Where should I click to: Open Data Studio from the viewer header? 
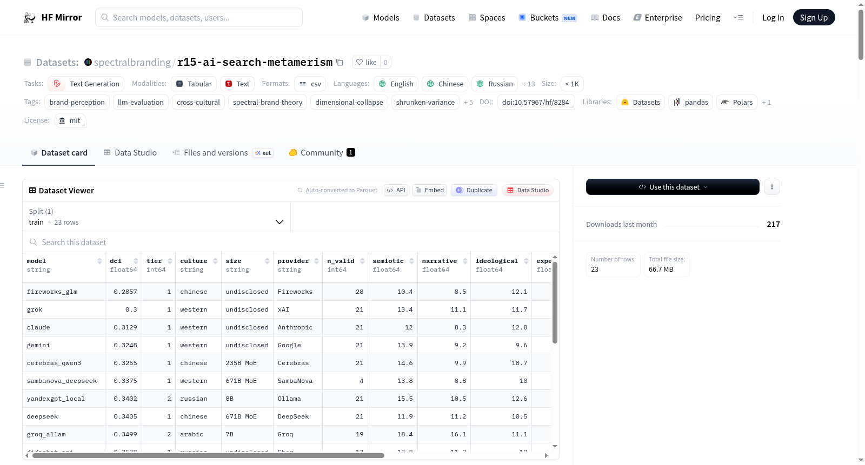[x=528, y=190]
